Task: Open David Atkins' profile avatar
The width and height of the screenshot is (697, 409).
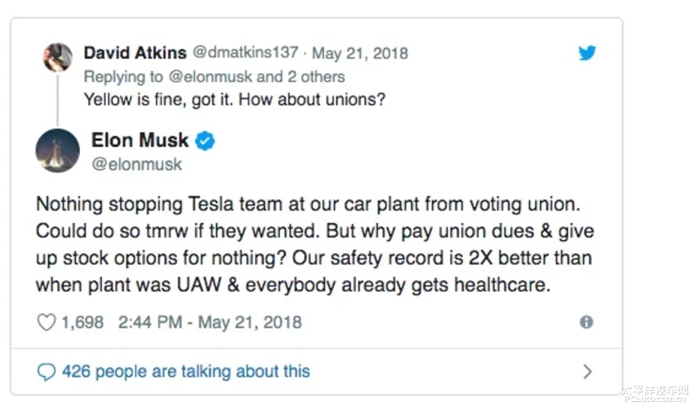Action: click(58, 57)
